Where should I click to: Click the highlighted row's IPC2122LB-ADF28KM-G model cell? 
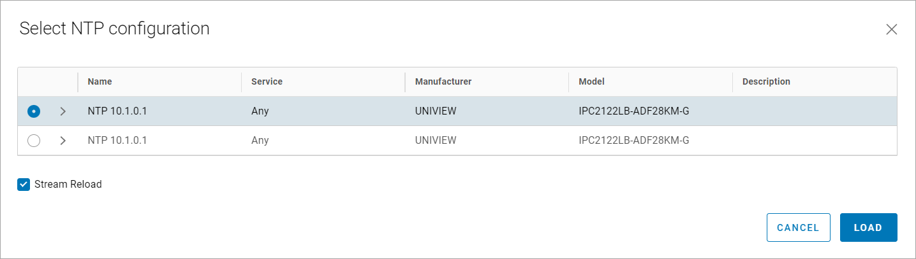[x=633, y=111]
